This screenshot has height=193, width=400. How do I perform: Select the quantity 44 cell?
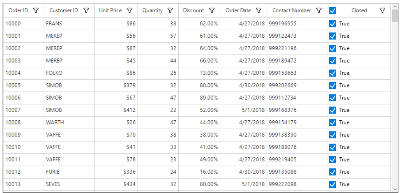tap(158, 61)
